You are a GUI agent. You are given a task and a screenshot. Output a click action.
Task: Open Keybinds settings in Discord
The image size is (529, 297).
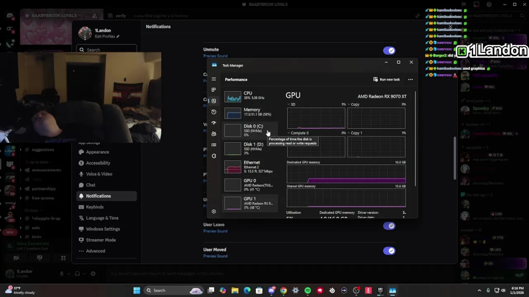(x=107, y=207)
